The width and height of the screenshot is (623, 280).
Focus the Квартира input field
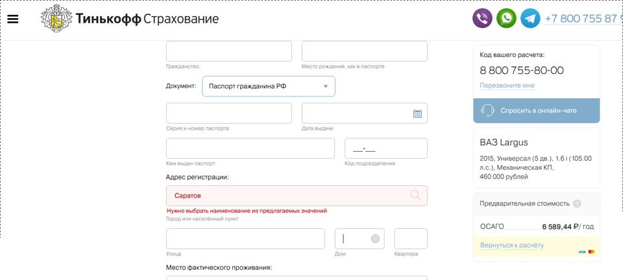[411, 239]
